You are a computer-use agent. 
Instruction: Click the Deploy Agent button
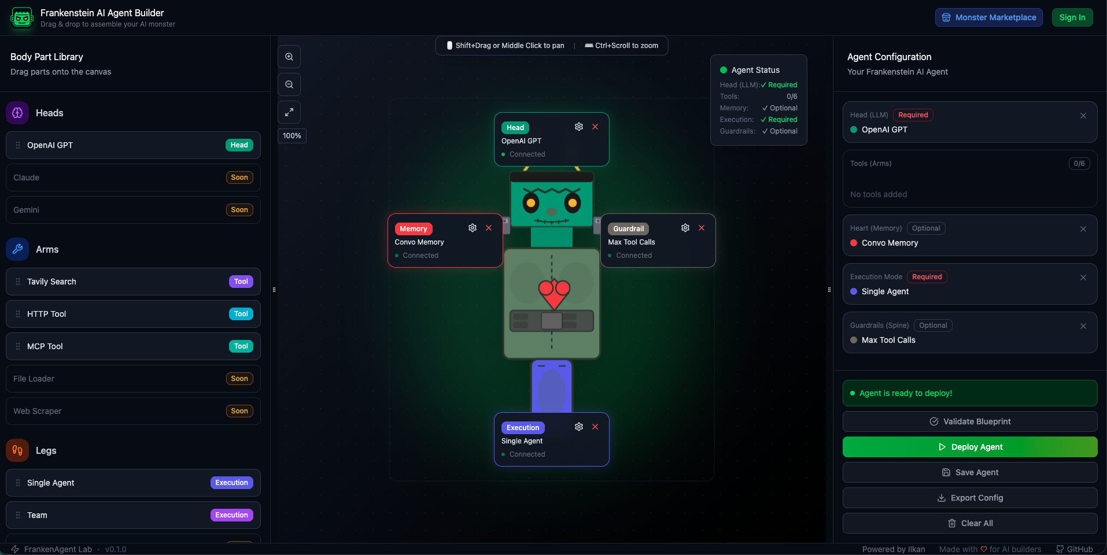(x=970, y=447)
